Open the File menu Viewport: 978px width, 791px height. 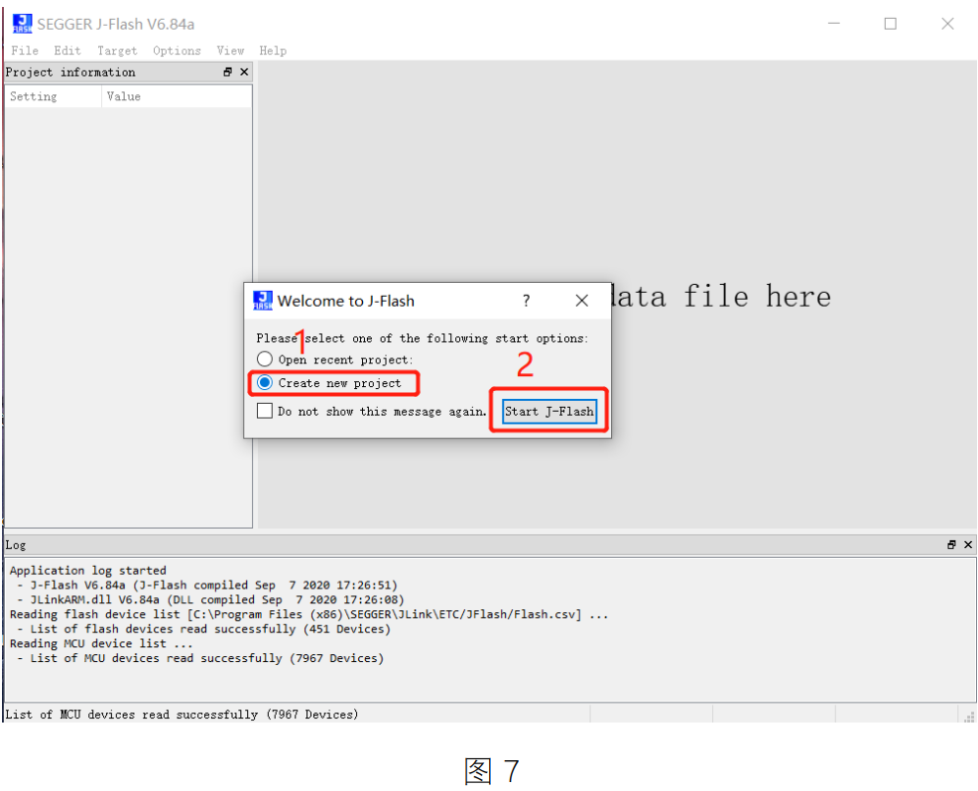pos(25,51)
